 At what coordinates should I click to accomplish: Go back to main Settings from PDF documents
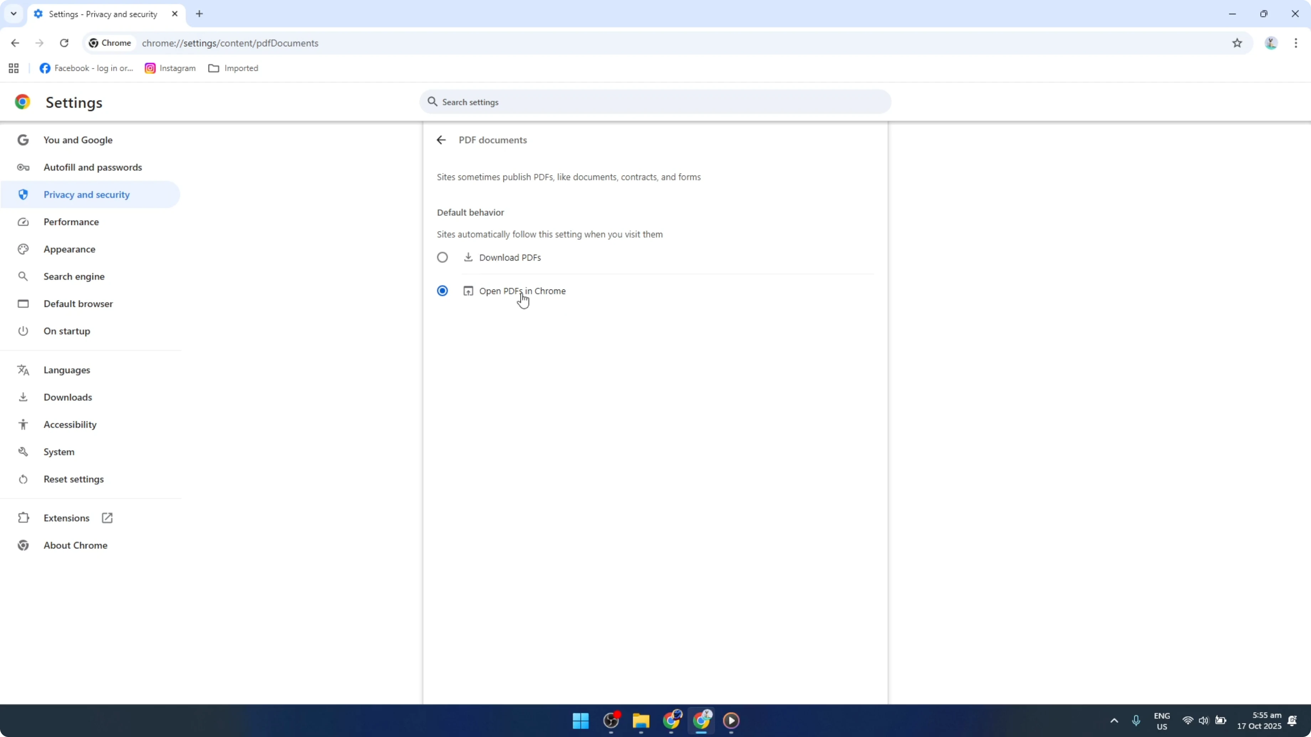pyautogui.click(x=441, y=140)
